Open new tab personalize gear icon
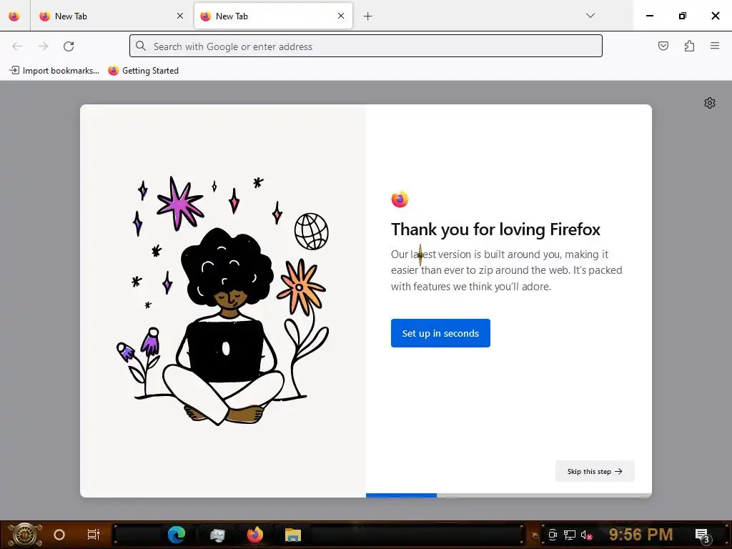The image size is (732, 549). point(710,103)
